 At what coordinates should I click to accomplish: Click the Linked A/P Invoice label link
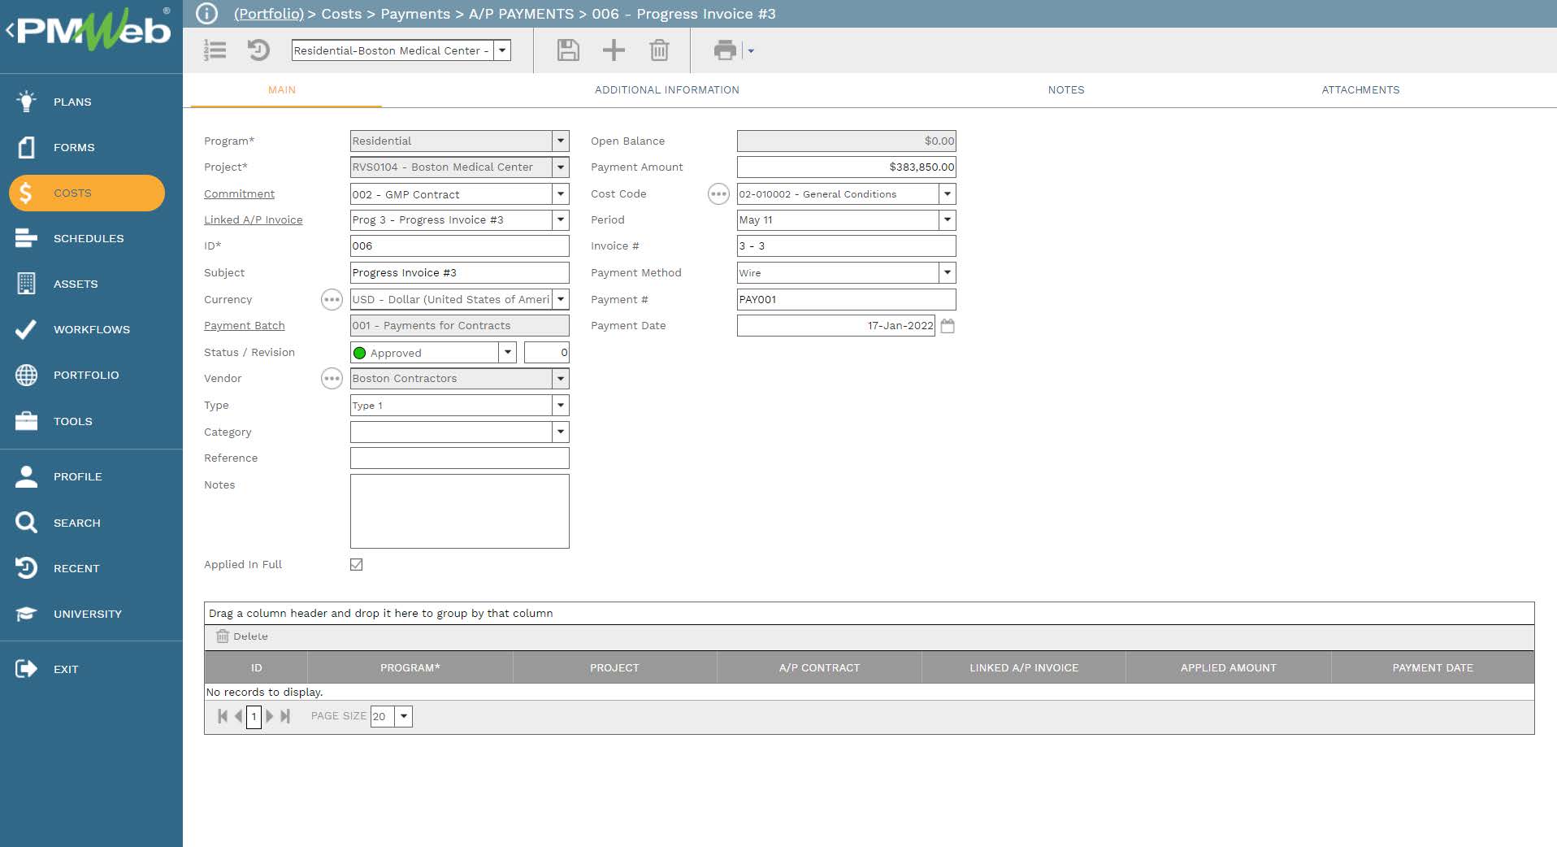[x=253, y=219]
